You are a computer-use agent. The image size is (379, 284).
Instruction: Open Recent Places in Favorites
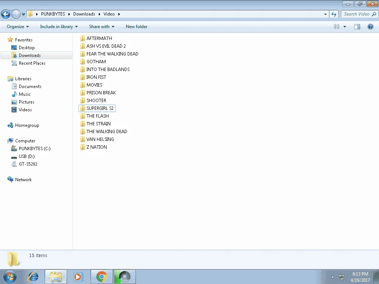click(32, 63)
